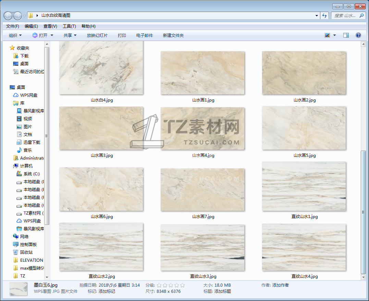Image resolution: width=369 pixels, height=301 pixels.
Task: Click Add author (添加作者) field
Action: 281,285
